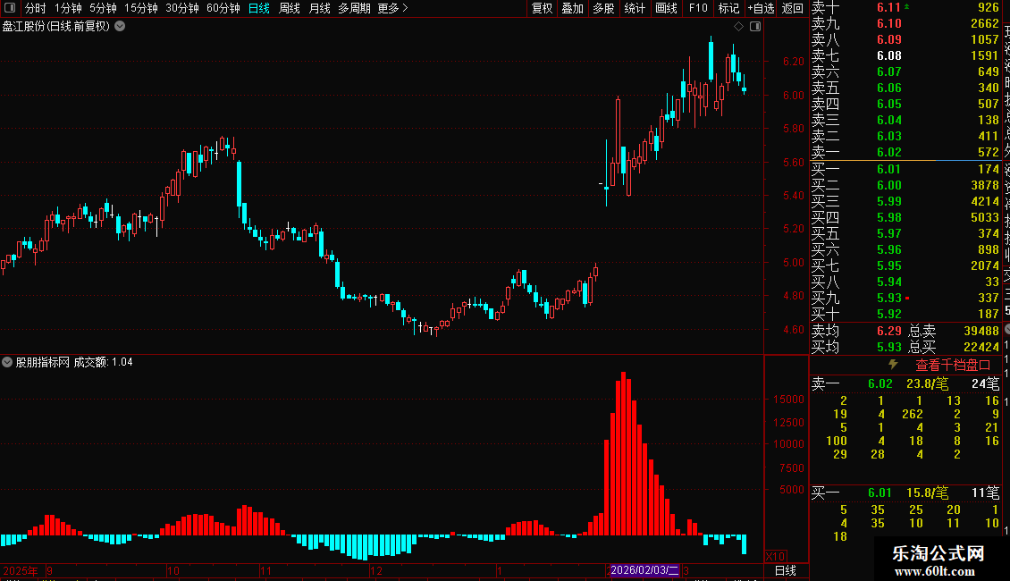Toggle the left sidebar panel icon
Image resolution: width=1010 pixels, height=581 pixels.
click(x=10, y=8)
